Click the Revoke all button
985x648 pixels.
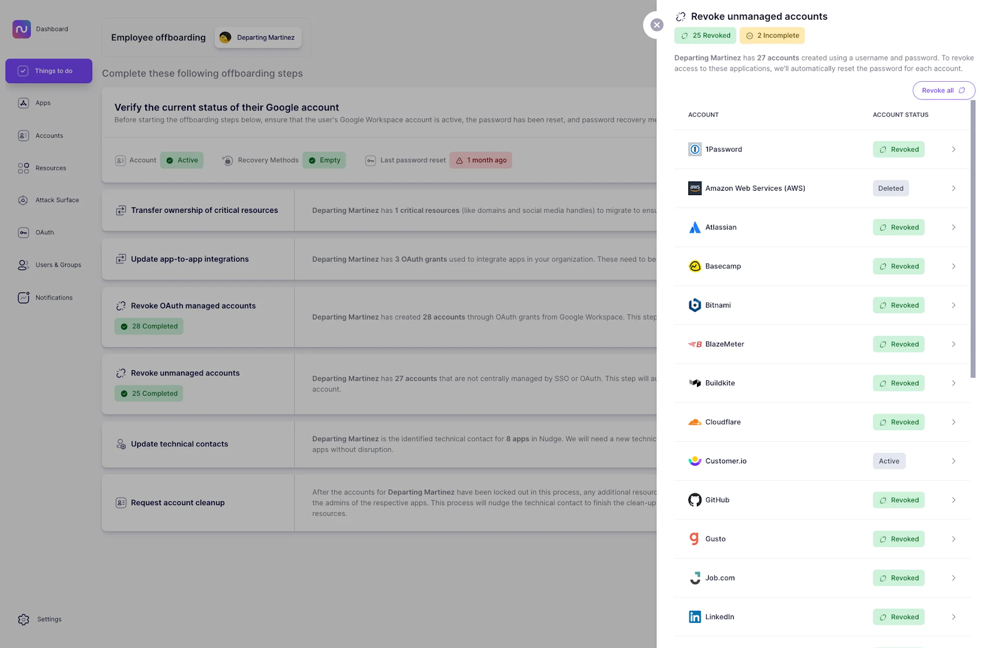(x=943, y=90)
